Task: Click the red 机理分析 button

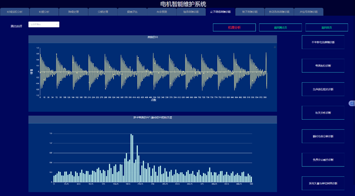Action: coord(234,28)
